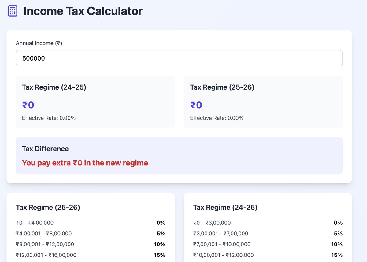Click the ₹0 amount under Tax Regime (25-26) result

point(196,105)
